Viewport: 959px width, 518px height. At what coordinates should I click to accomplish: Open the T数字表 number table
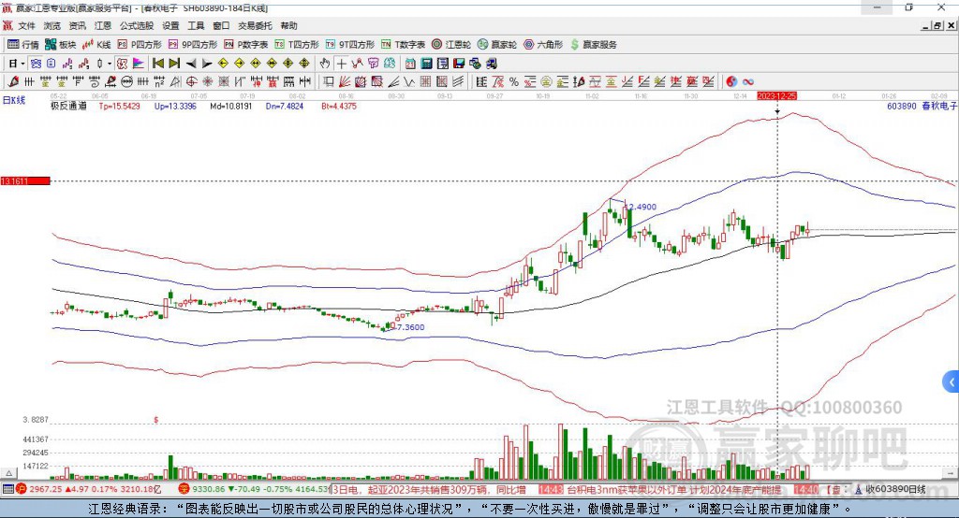(x=403, y=45)
